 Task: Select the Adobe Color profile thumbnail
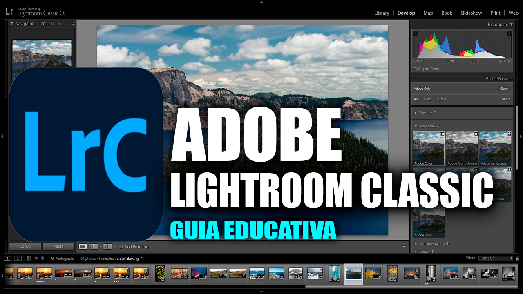[429, 149]
